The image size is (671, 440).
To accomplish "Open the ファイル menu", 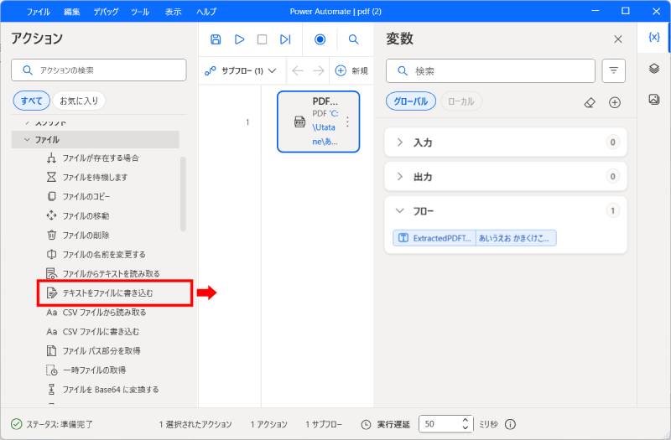I will click(x=38, y=12).
